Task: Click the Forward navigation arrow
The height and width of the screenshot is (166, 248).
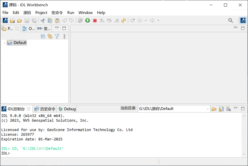Action: (x=152, y=20)
